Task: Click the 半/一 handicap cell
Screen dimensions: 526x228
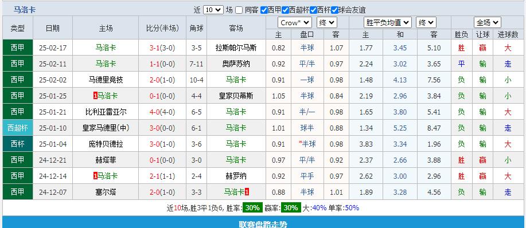Action: click(307, 112)
